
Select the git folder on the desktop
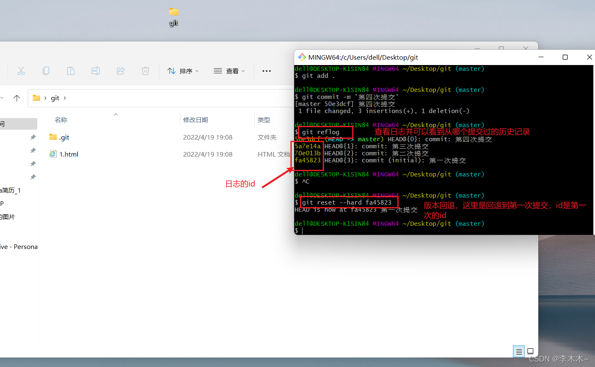coord(174,16)
